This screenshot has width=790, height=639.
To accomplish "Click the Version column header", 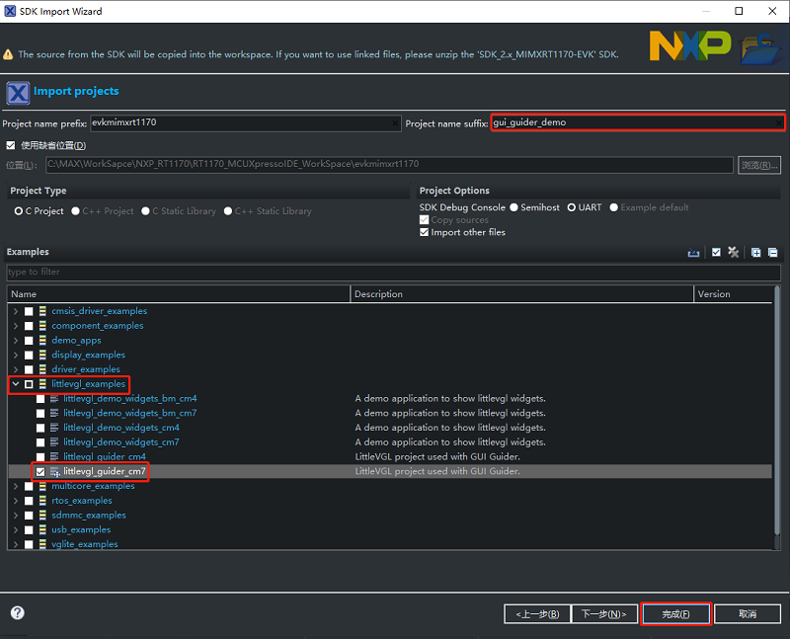I will 733,293.
